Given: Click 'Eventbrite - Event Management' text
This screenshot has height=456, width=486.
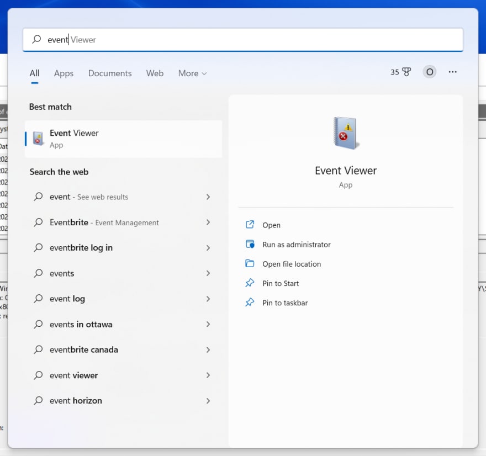Looking at the screenshot, I should (x=104, y=222).
